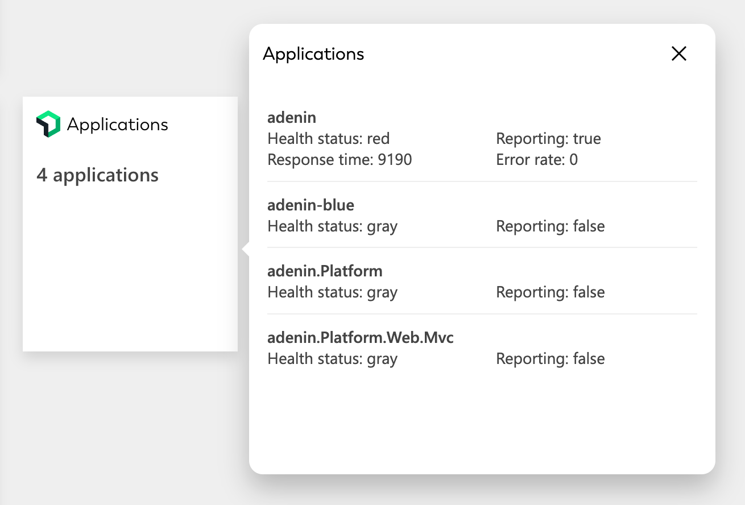This screenshot has width=745, height=505.
Task: Click 'Error rate: 0' for adenin
Action: 537,160
